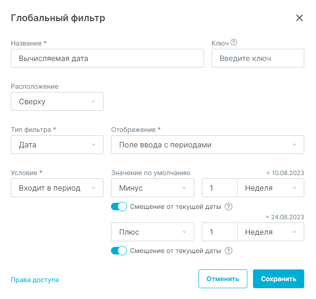The height and width of the screenshot is (299, 316).
Task: Open the Условие dropdown Входит в период
Action: coord(57,188)
